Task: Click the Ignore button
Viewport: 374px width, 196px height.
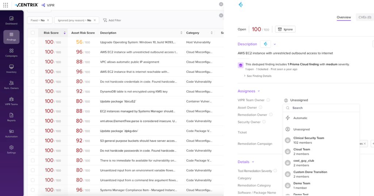Action: tap(285, 29)
